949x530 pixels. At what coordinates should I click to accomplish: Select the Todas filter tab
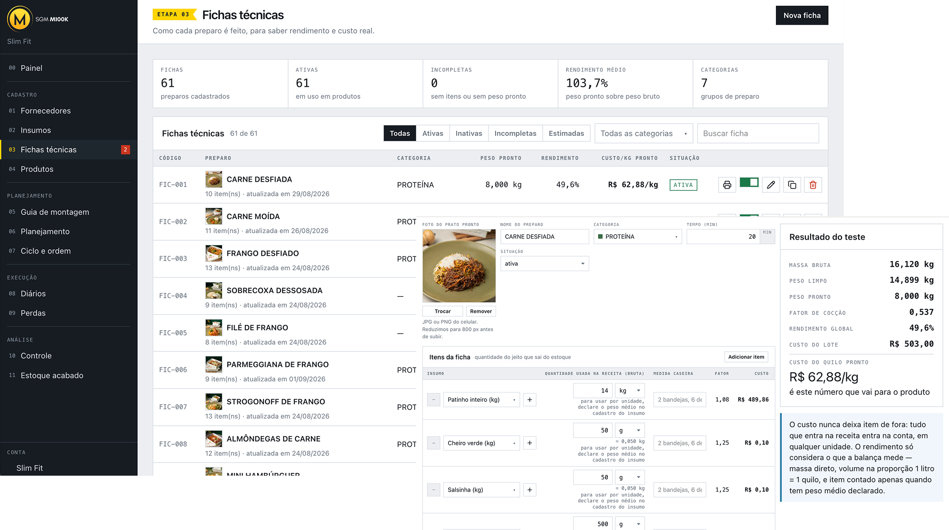(x=400, y=134)
